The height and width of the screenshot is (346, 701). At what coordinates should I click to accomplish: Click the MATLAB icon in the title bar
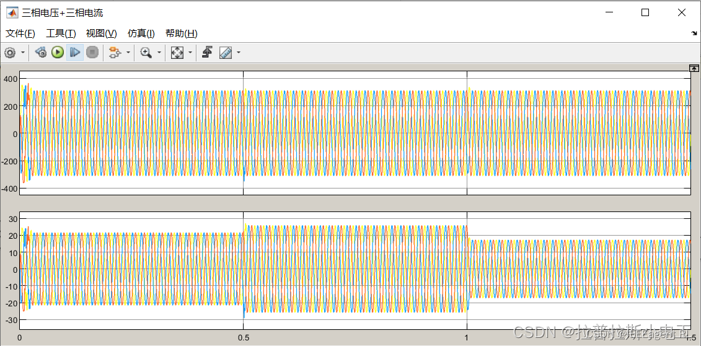[12, 12]
